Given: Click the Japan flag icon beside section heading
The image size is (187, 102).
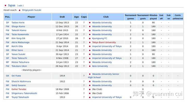Looking at the screenshot, I should pyautogui.click(x=5, y=5).
